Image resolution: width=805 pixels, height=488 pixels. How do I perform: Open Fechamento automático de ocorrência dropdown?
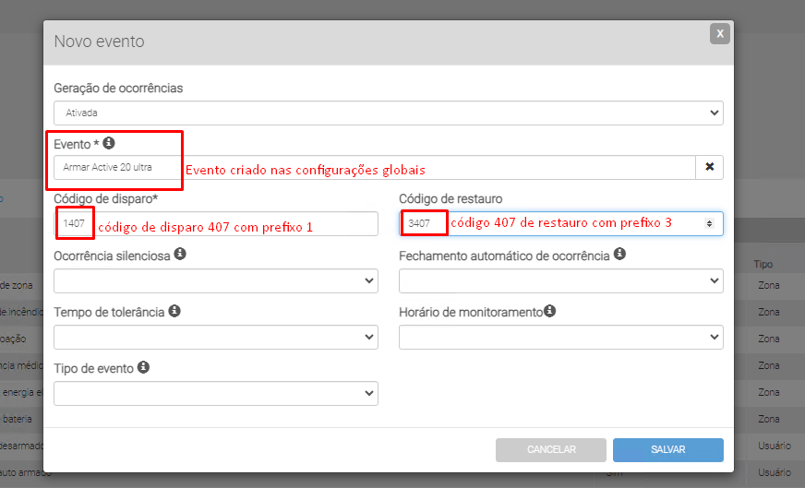pyautogui.click(x=560, y=281)
